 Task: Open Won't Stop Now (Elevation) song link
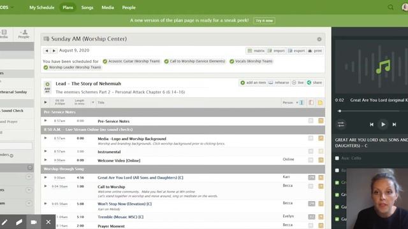125,204
